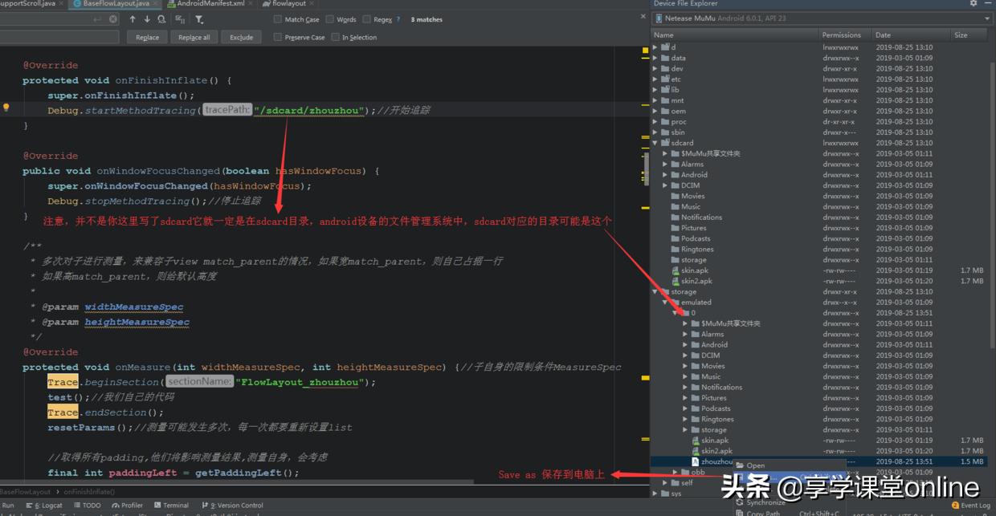The height and width of the screenshot is (516, 996).
Task: Collapse the sdcard folder tree
Action: point(656,143)
